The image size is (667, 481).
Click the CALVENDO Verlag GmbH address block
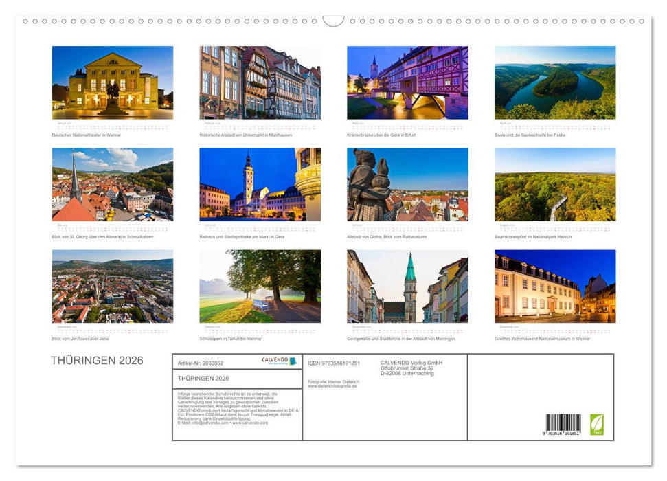[410, 368]
